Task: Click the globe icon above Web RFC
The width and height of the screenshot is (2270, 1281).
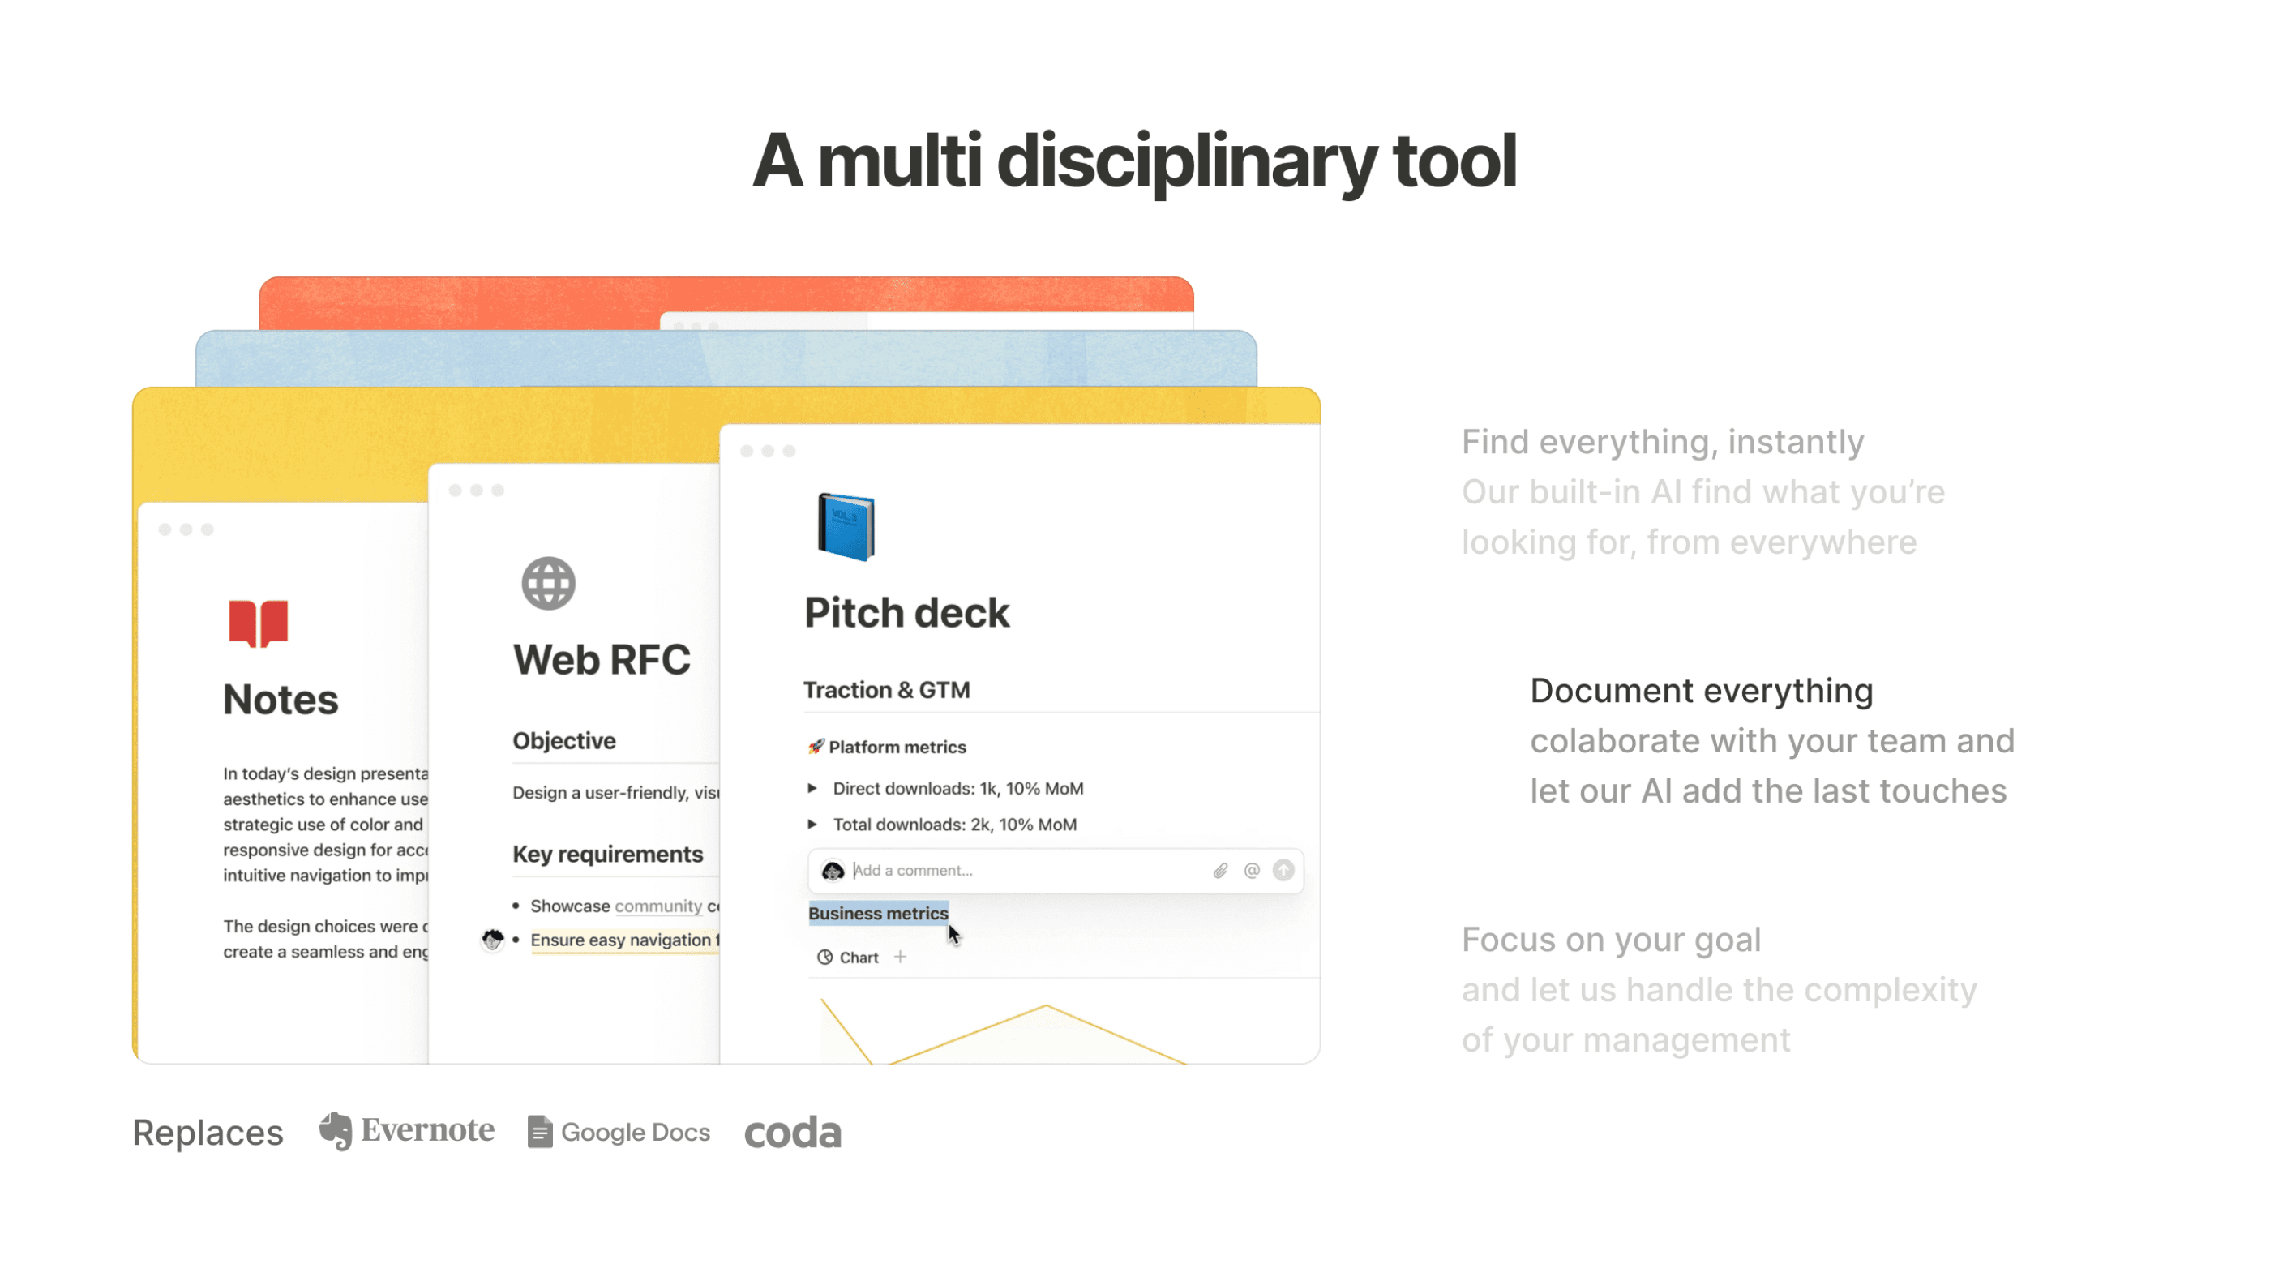Action: click(548, 583)
